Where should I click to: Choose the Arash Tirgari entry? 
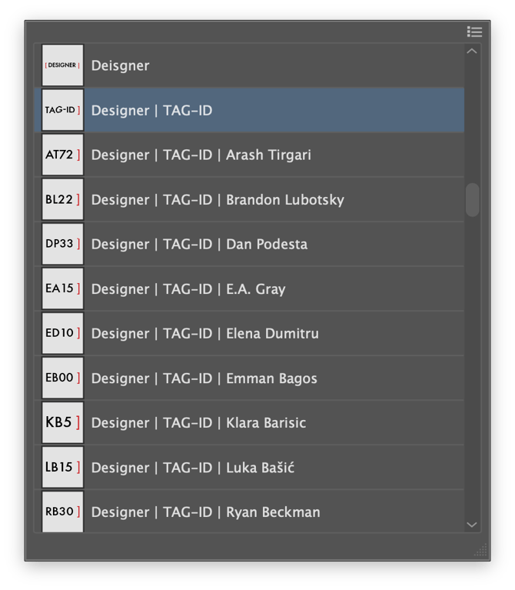pos(269,155)
